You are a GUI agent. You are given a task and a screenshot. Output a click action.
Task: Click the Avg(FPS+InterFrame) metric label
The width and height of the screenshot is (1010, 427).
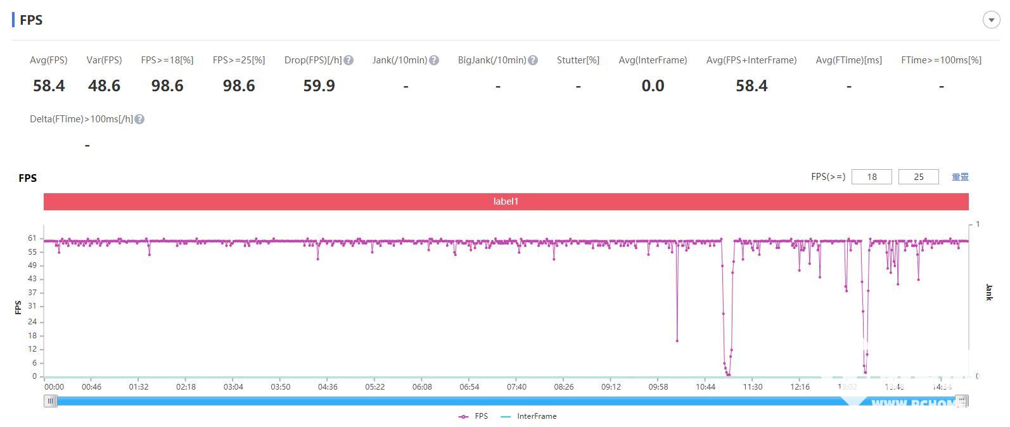click(751, 60)
